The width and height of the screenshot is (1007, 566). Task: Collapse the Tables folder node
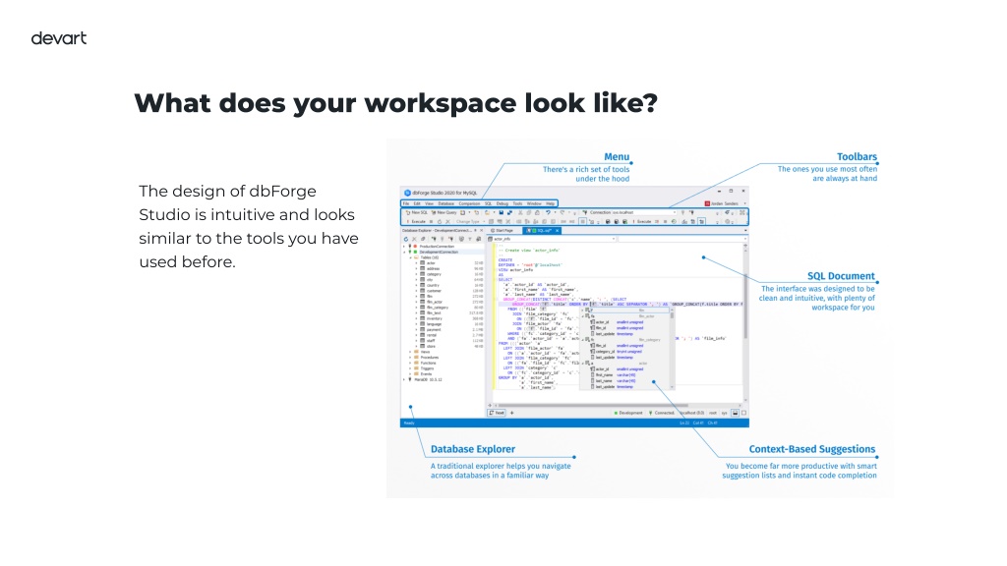410,257
